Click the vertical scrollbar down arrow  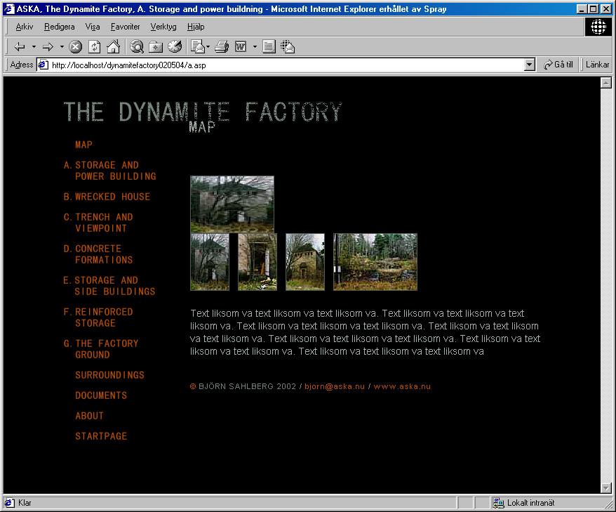[606, 488]
